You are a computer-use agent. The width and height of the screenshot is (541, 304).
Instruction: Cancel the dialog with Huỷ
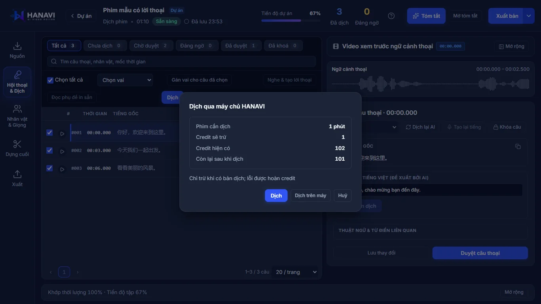343,196
